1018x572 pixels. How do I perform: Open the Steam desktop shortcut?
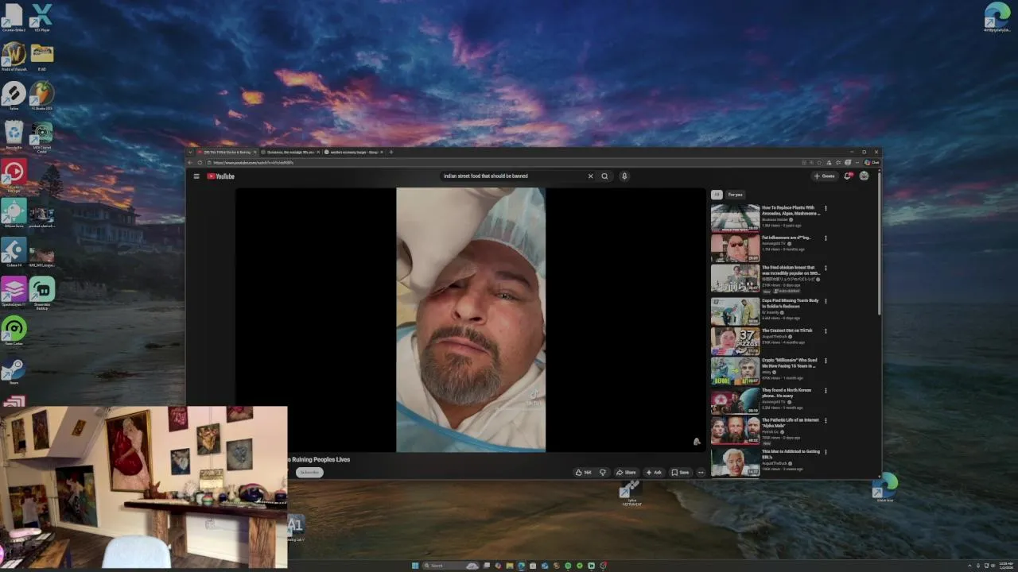(14, 371)
